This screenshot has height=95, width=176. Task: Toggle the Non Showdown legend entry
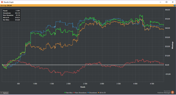point(80,93)
